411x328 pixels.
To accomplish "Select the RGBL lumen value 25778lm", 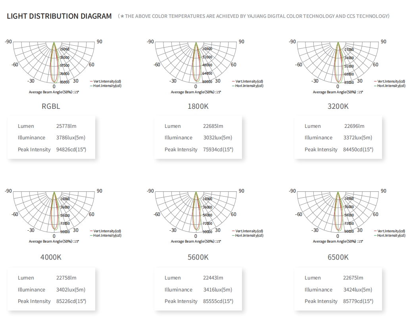I will pos(66,126).
